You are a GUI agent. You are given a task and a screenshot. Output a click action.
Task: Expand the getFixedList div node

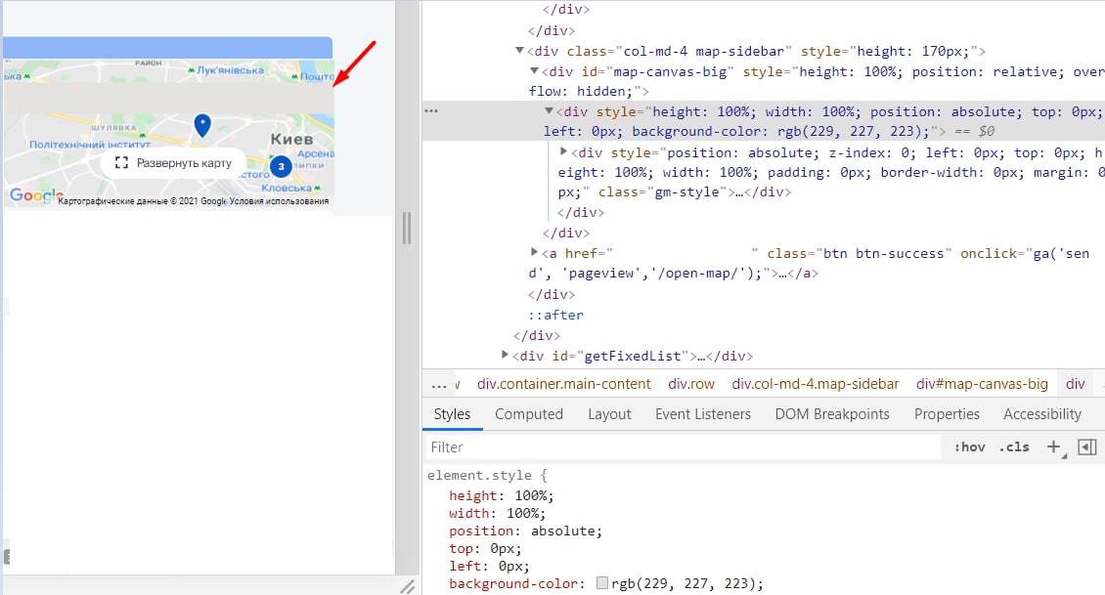tap(505, 355)
